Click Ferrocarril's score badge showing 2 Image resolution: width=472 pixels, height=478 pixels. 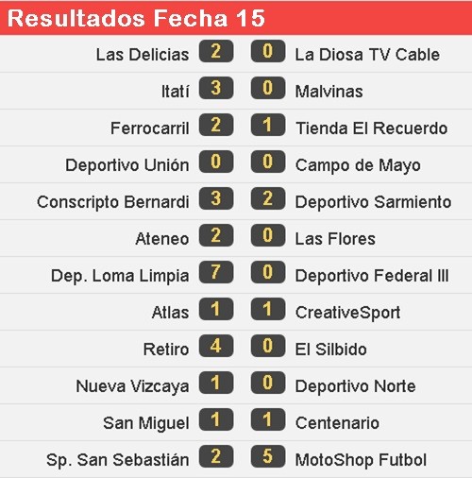pos(216,125)
